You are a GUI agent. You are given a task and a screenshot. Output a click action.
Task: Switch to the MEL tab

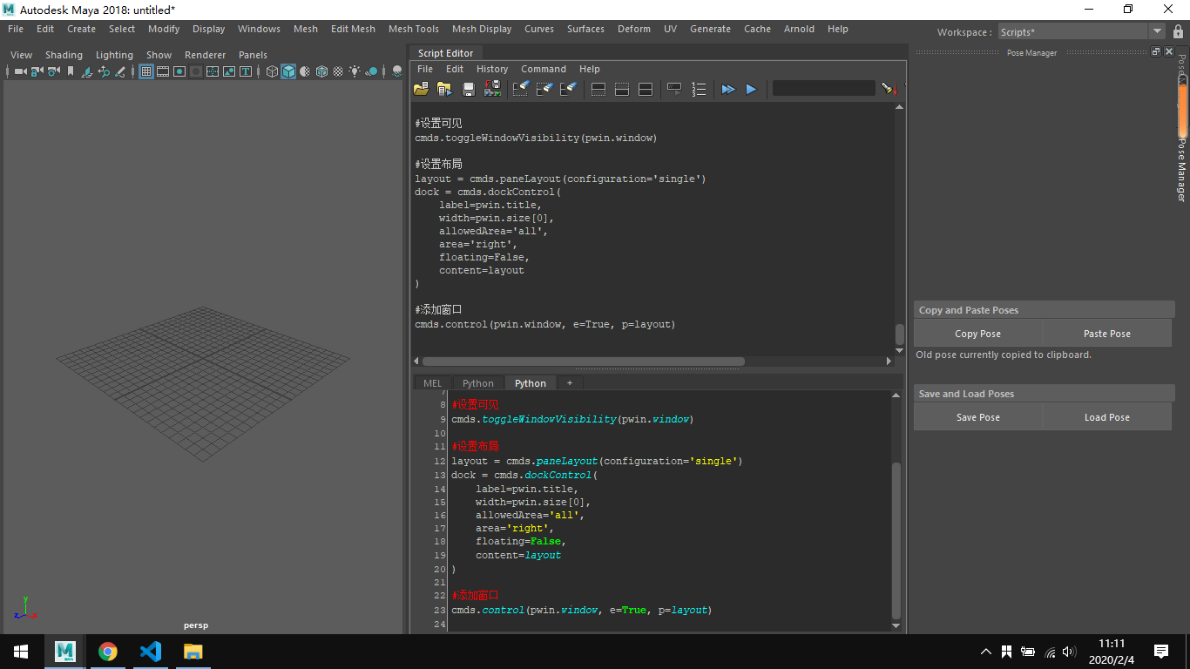[x=433, y=383]
